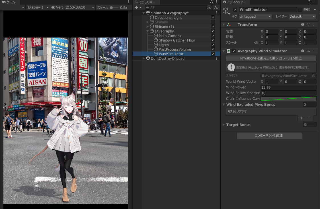Select Main Camera in Hierarchy
The height and width of the screenshot is (209, 320).
pos(170,36)
